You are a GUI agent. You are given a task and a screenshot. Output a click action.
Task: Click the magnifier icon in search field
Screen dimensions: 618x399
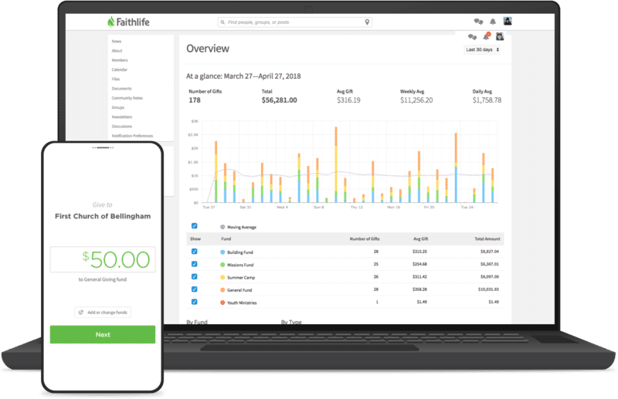point(222,22)
